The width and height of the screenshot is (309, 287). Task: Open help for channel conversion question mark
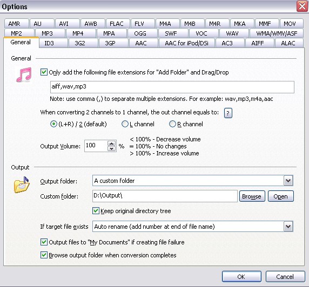click(x=228, y=113)
